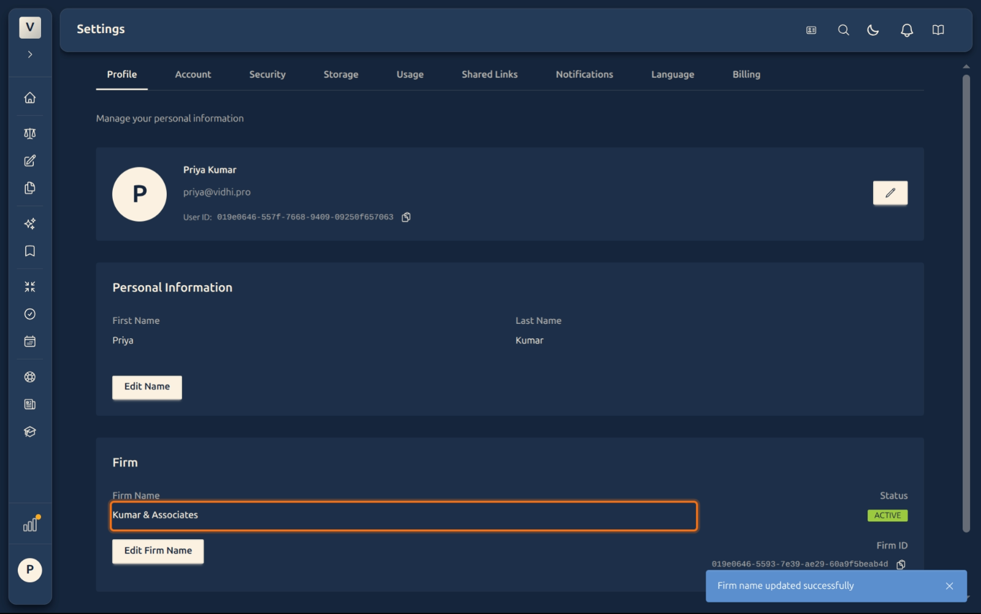
Task: Open the calendar icon in sidebar
Action: (29, 342)
